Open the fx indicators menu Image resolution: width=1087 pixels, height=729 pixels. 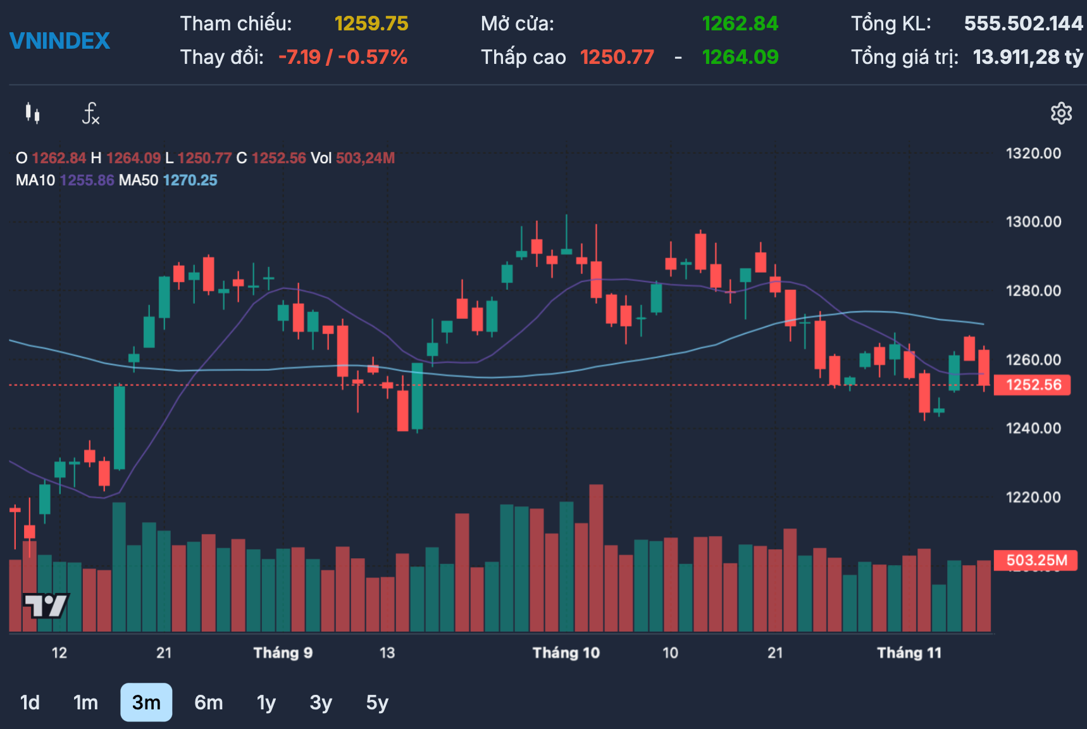point(90,114)
